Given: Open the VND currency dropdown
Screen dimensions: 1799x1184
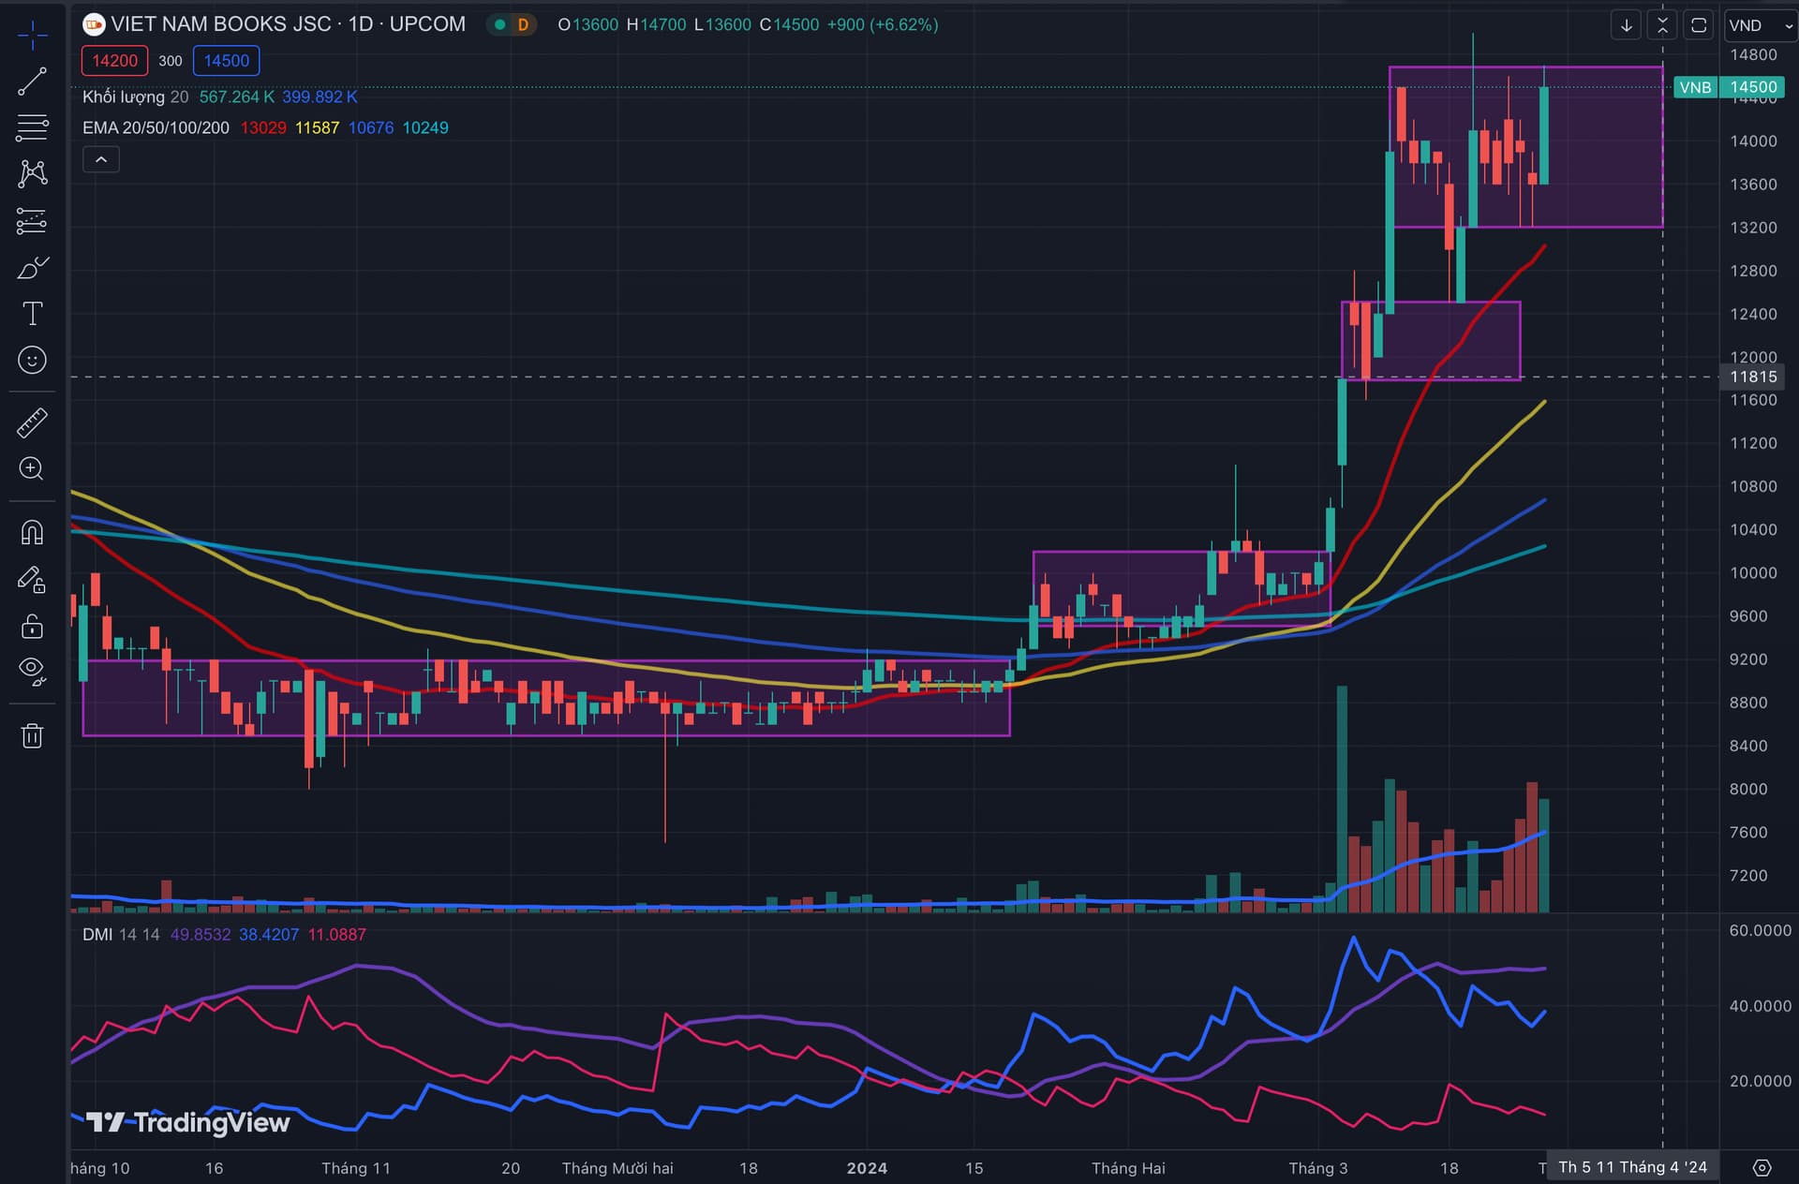Looking at the screenshot, I should click(x=1759, y=25).
